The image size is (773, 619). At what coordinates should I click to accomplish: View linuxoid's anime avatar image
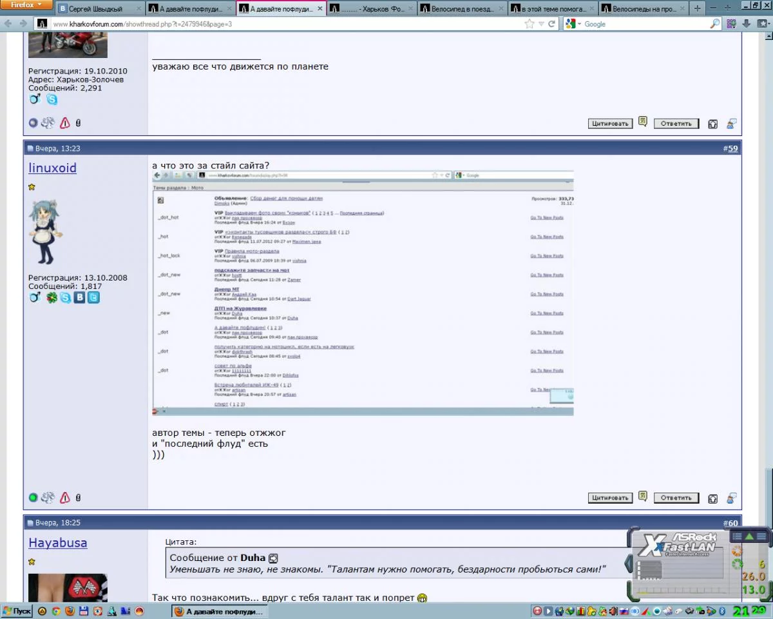click(x=46, y=232)
